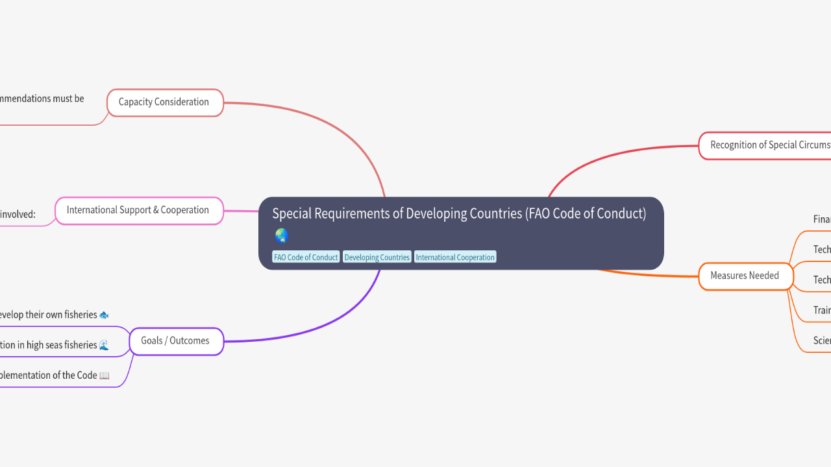Select International Support & Cooperation node
The height and width of the screenshot is (467, 831).
(x=138, y=210)
